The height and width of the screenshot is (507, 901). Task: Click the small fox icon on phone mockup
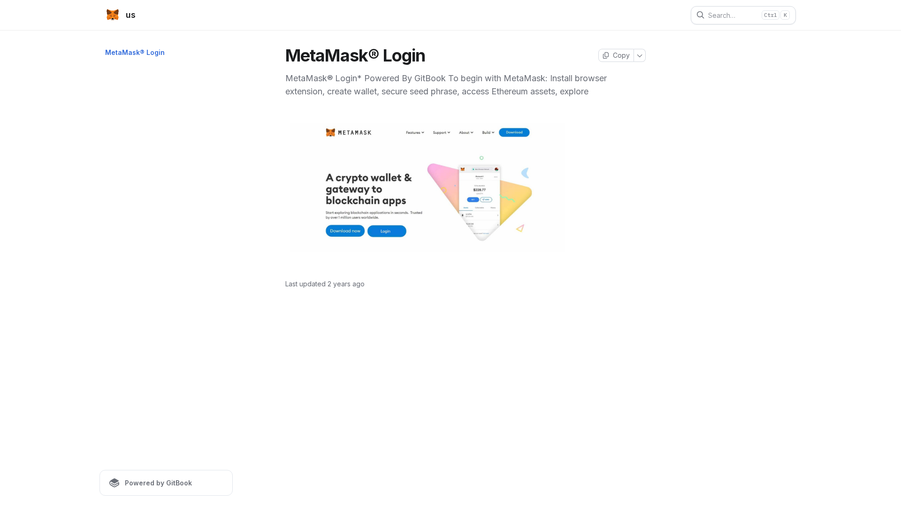[463, 169]
